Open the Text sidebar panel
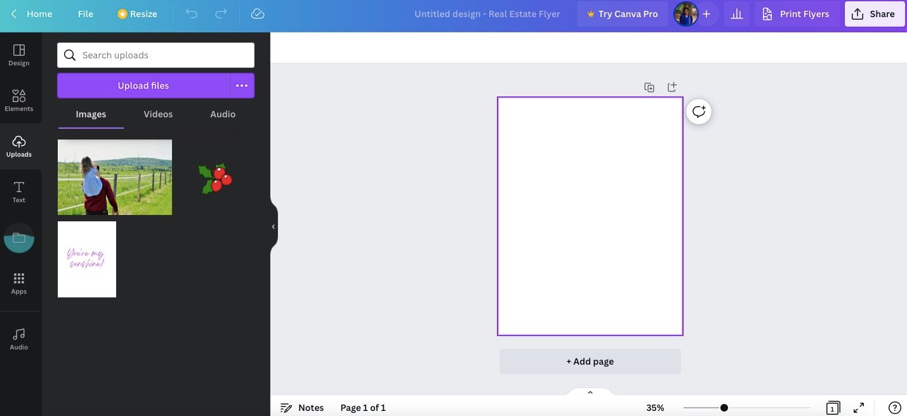This screenshot has width=907, height=416. tap(19, 192)
